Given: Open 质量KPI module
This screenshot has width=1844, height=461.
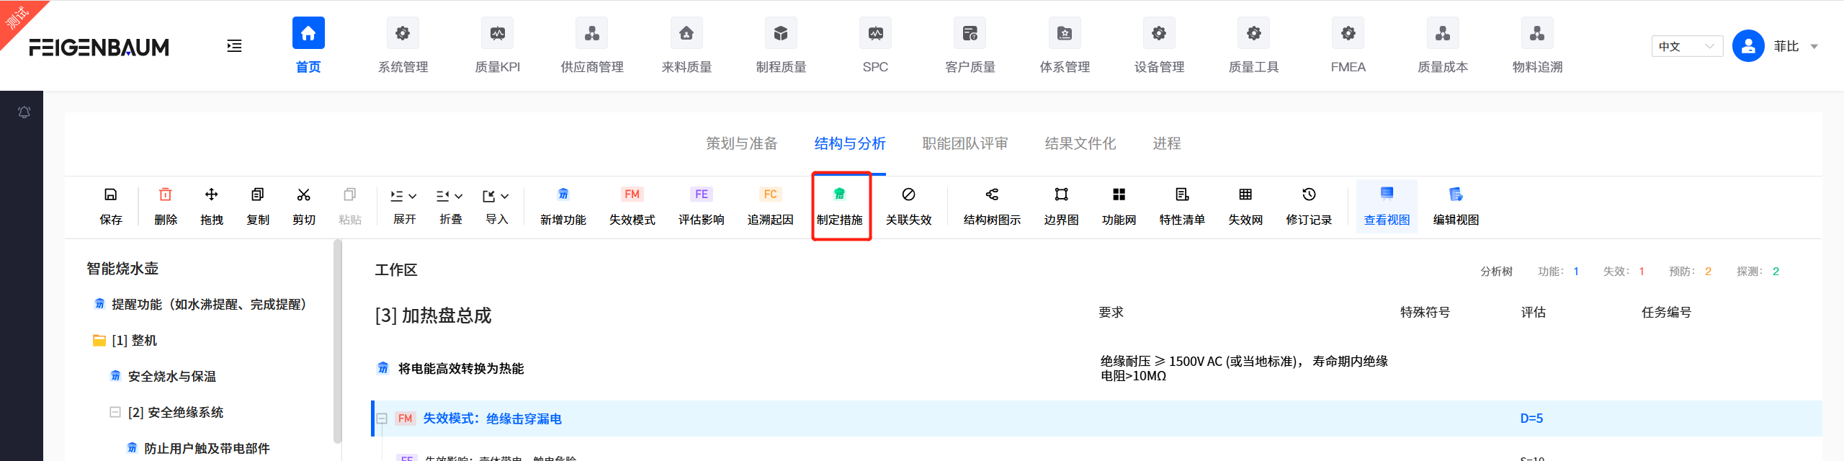Looking at the screenshot, I should click(497, 46).
